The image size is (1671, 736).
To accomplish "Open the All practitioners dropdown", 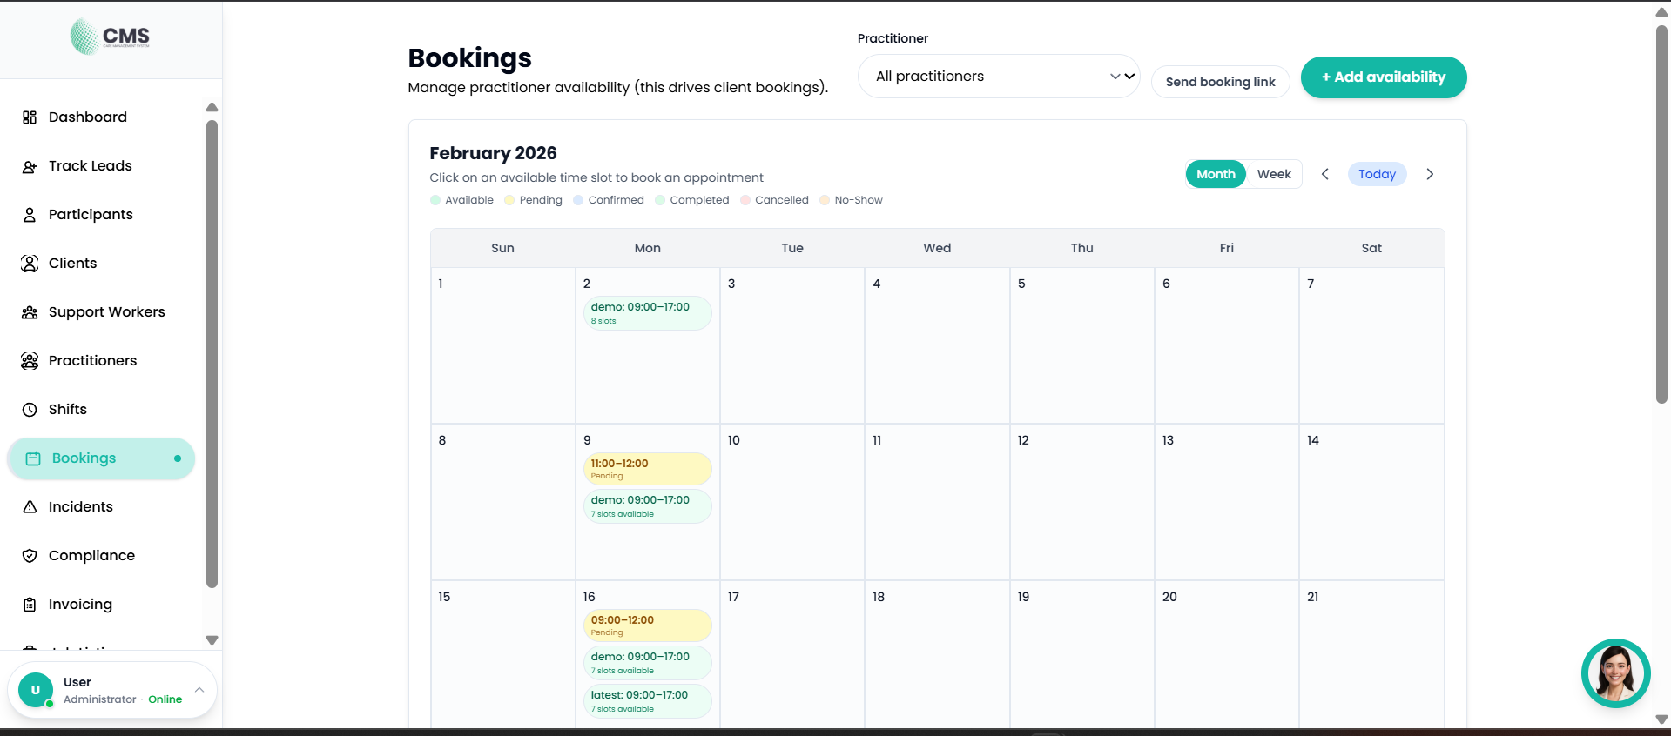I will [x=999, y=77].
